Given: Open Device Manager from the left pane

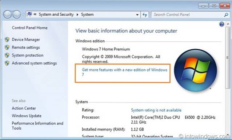Looking at the screenshot, I should (26, 40).
